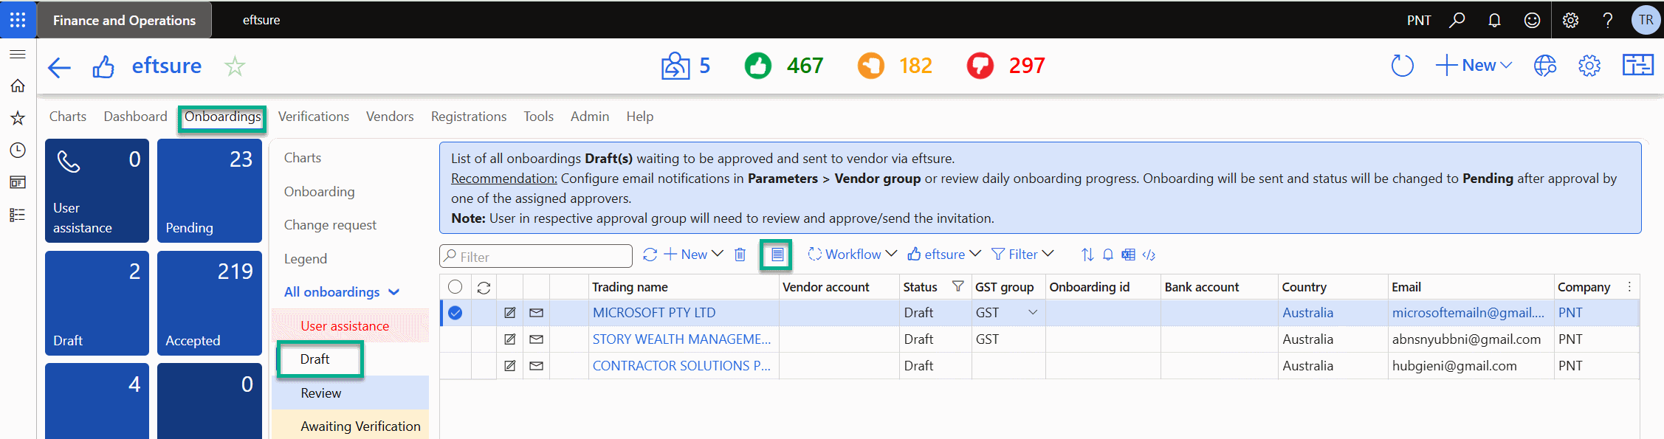Screen dimensions: 1664x439
Task: Open details form view icon in grid toolbar
Action: (x=777, y=255)
